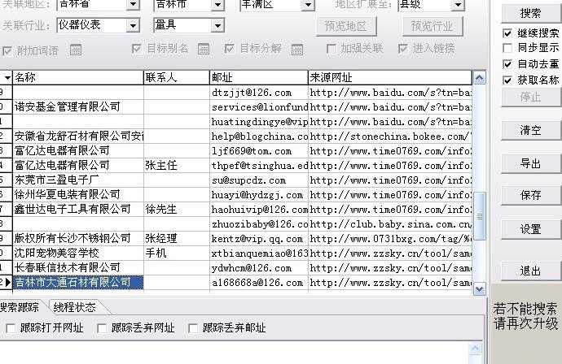Select 沈阳宠物美容学校 cell
This screenshot has width=562, height=364.
(x=78, y=253)
